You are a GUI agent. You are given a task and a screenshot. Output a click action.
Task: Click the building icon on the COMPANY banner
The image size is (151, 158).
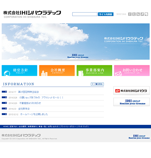44,73
